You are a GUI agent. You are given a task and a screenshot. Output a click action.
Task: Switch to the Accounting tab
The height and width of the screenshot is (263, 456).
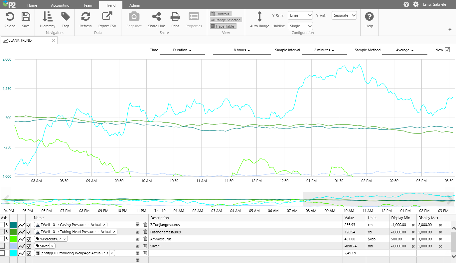click(x=60, y=5)
